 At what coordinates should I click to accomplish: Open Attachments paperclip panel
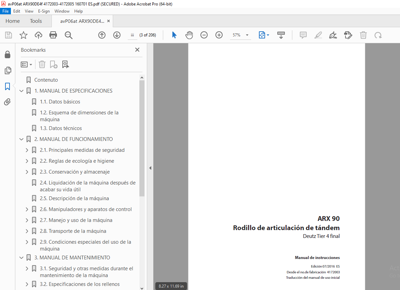click(x=7, y=102)
